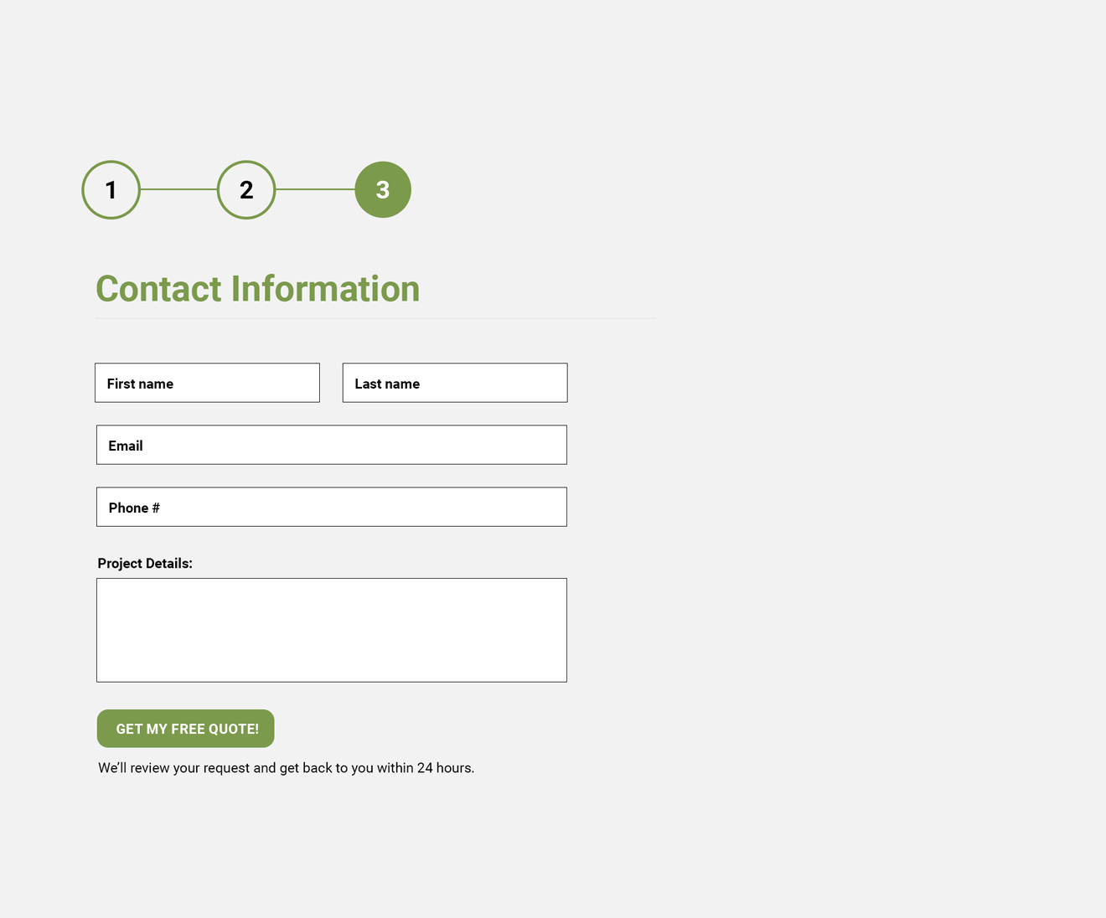Click the word "Contact" in the heading
The width and height of the screenshot is (1106, 918).
pos(158,289)
